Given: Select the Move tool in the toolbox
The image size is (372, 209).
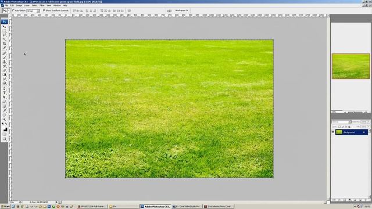Looking at the screenshot, I should pos(4,27).
